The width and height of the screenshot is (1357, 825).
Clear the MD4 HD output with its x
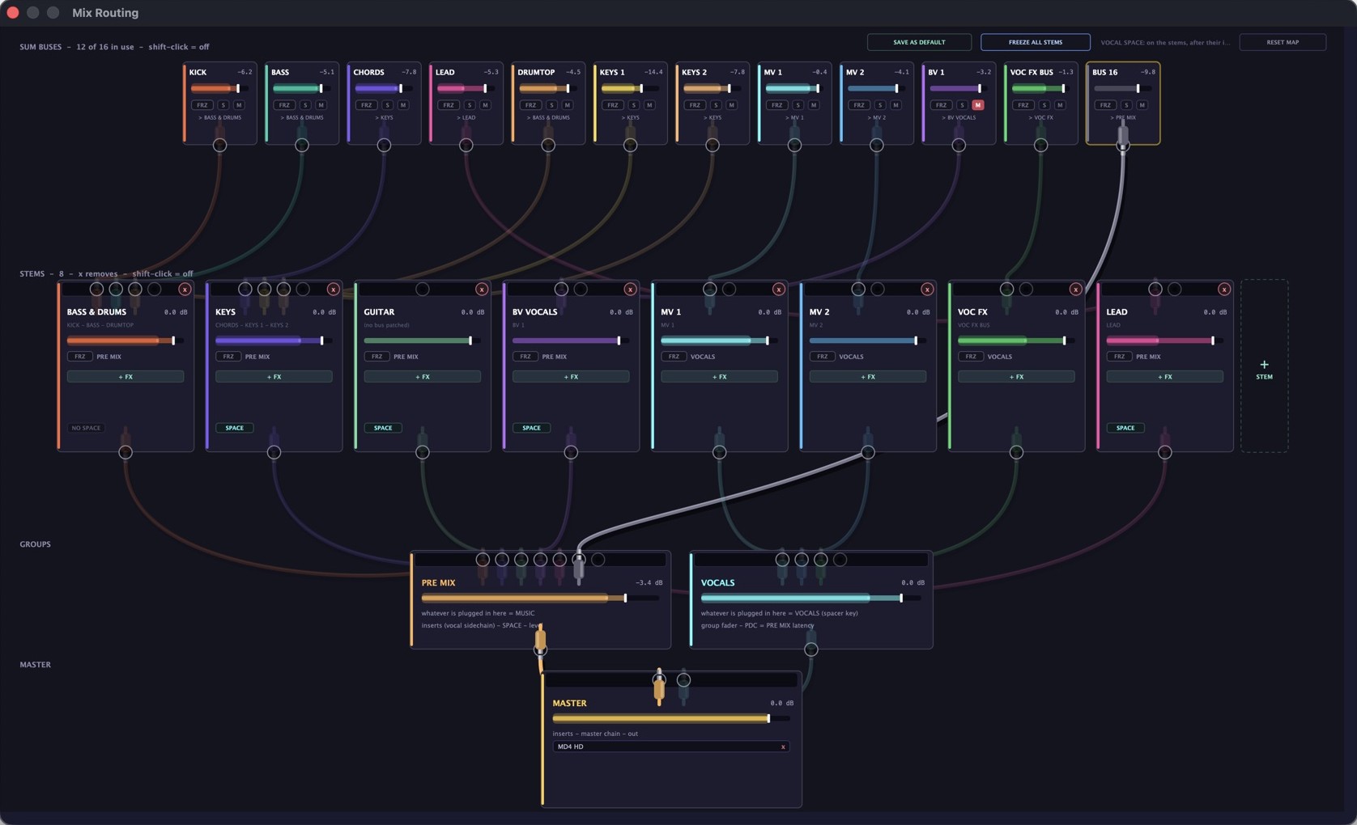tap(783, 747)
